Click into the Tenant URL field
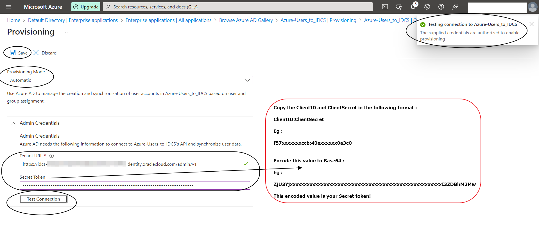Viewport: 539px width, 250px height. (x=135, y=164)
